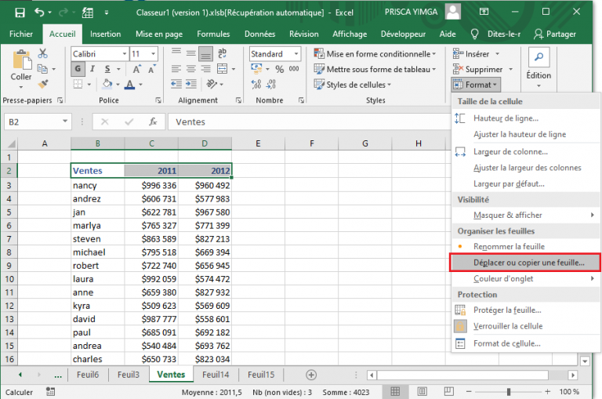The image size is (602, 399).
Task: Activate the format painter brush
Action: point(42,84)
